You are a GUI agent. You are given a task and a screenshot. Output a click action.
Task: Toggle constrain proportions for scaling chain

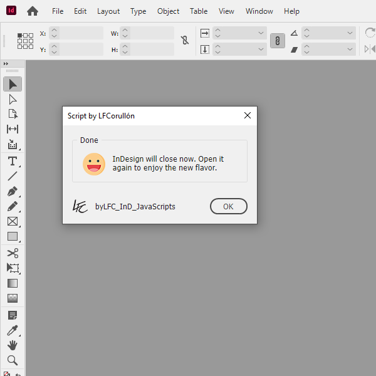278,41
